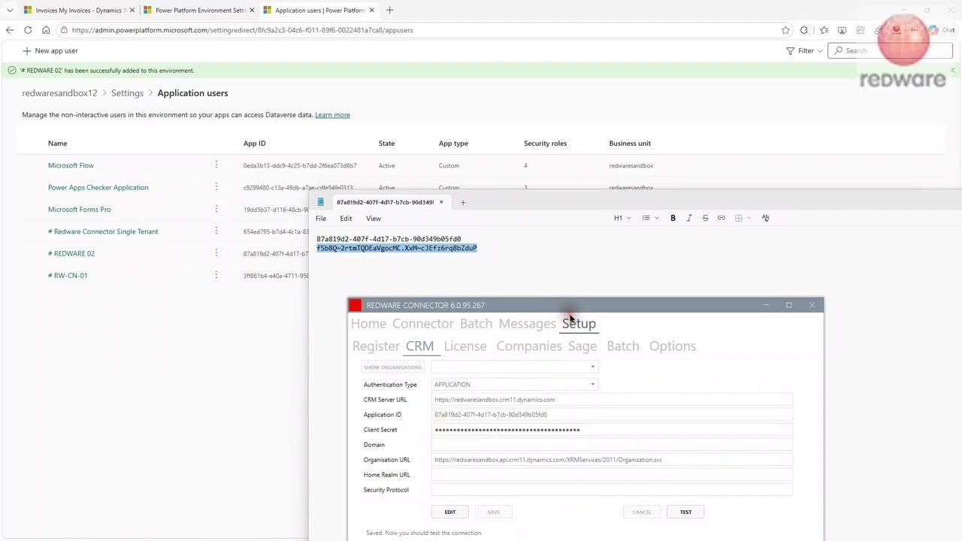Open the browser tab list chevron
The width and height of the screenshot is (962, 541).
pyautogui.click(x=10, y=11)
